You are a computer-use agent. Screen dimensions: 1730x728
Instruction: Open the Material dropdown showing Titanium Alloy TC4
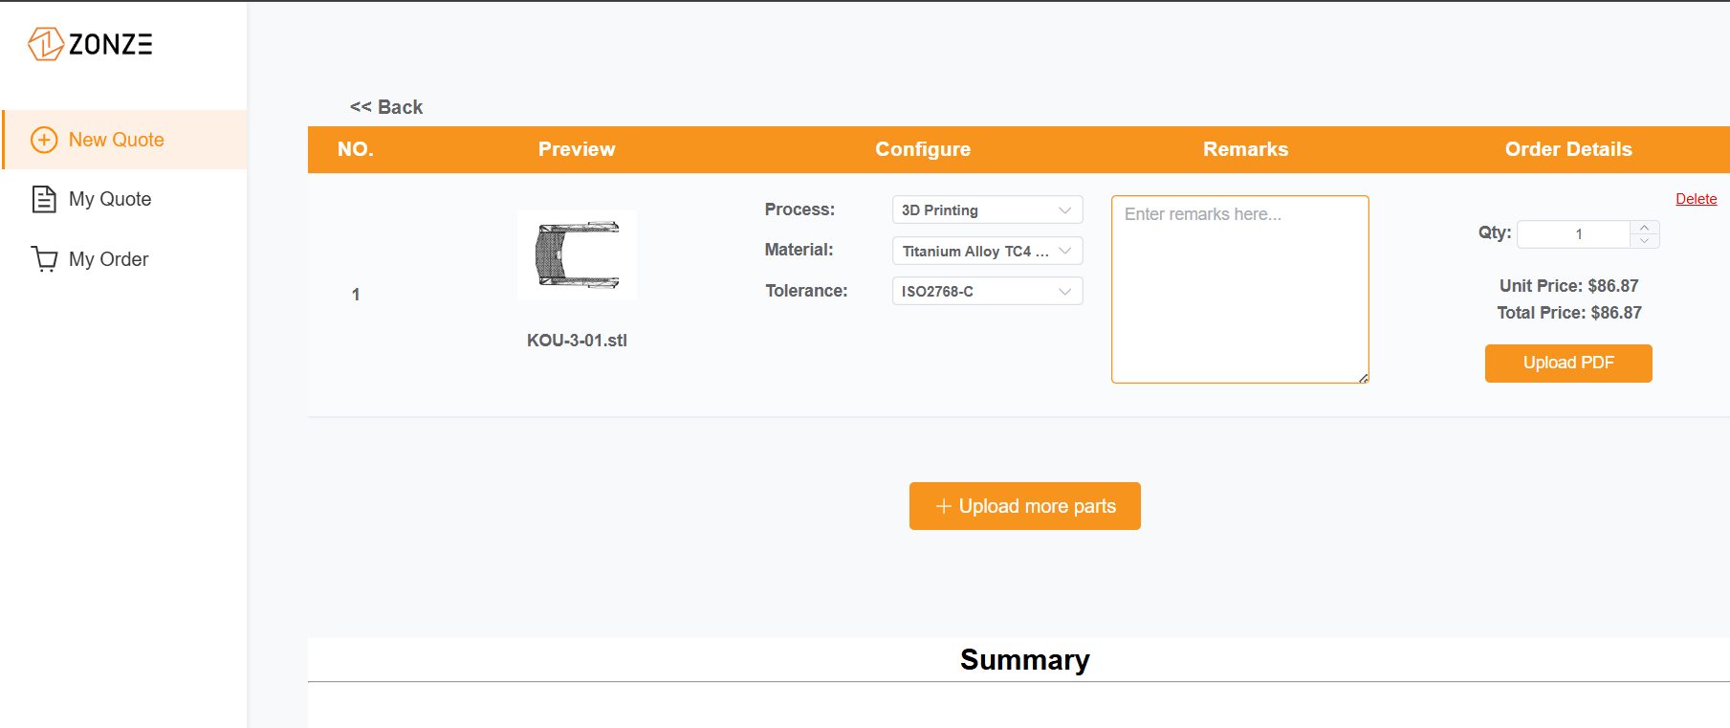987,251
